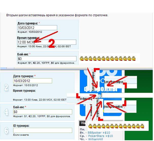This screenshot has height=141, width=154.
Task: Click the time field containing 12:00 МСК
Action: coord(47,42)
